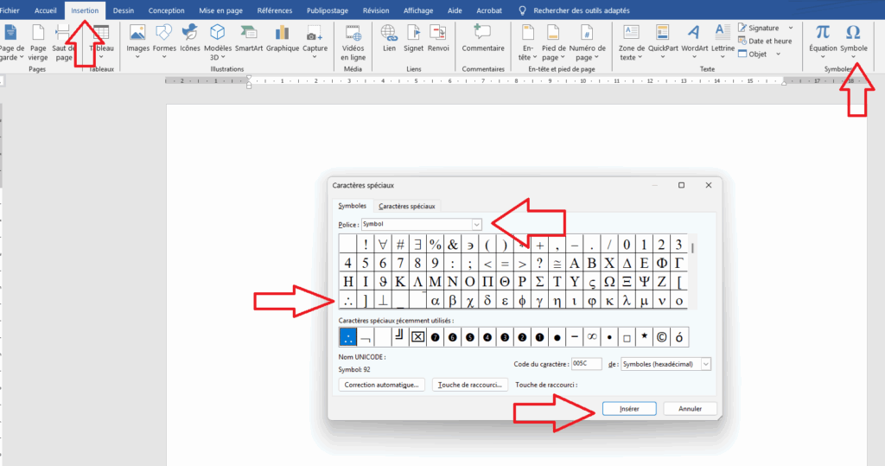Select the Ω symbol in grid

[609, 281]
